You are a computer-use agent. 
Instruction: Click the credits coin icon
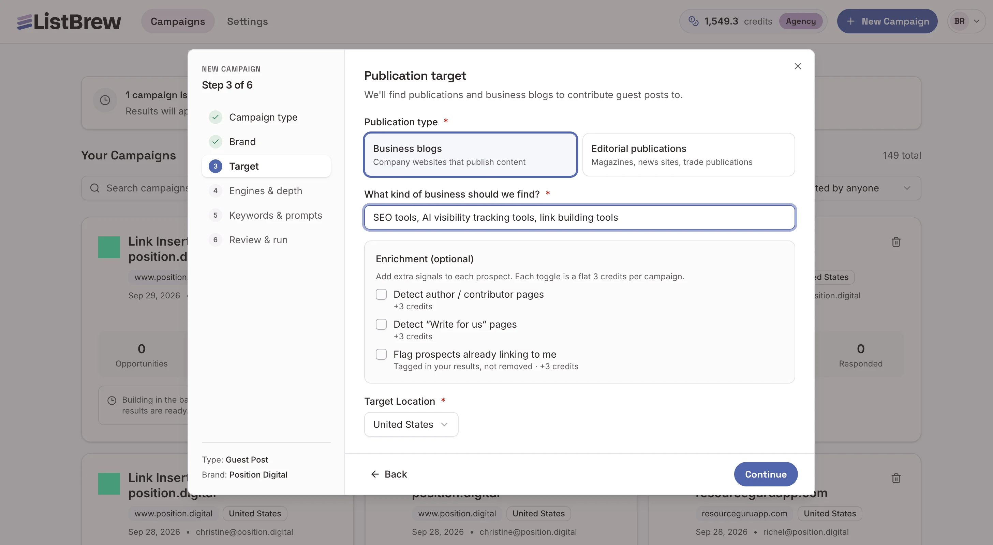pyautogui.click(x=693, y=21)
